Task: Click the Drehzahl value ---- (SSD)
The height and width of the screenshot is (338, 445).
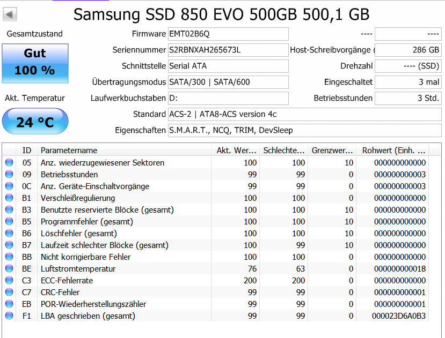Action: click(408, 66)
